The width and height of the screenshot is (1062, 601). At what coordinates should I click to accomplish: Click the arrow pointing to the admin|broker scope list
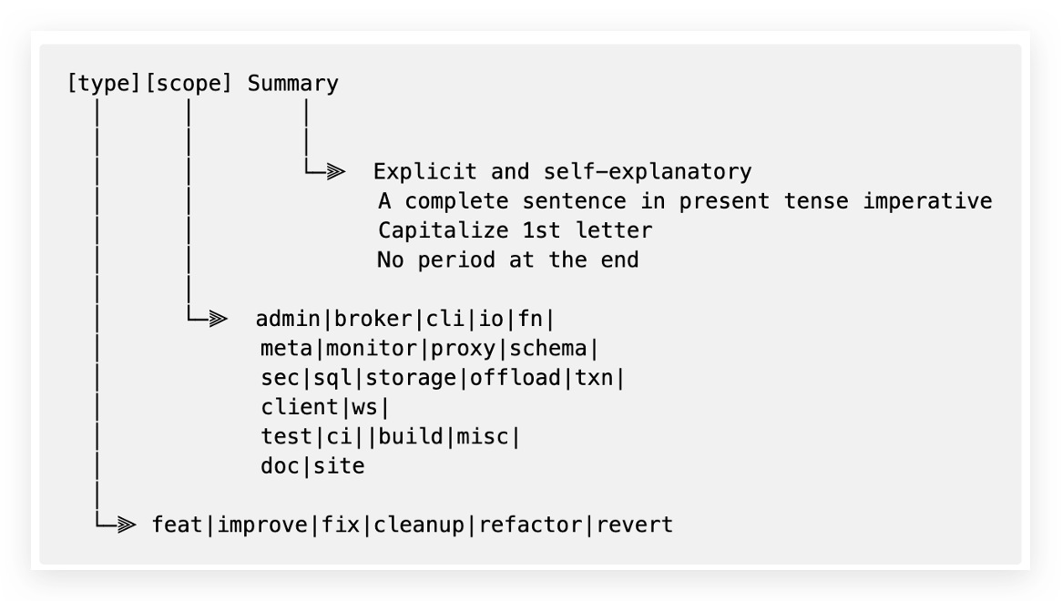pos(215,319)
